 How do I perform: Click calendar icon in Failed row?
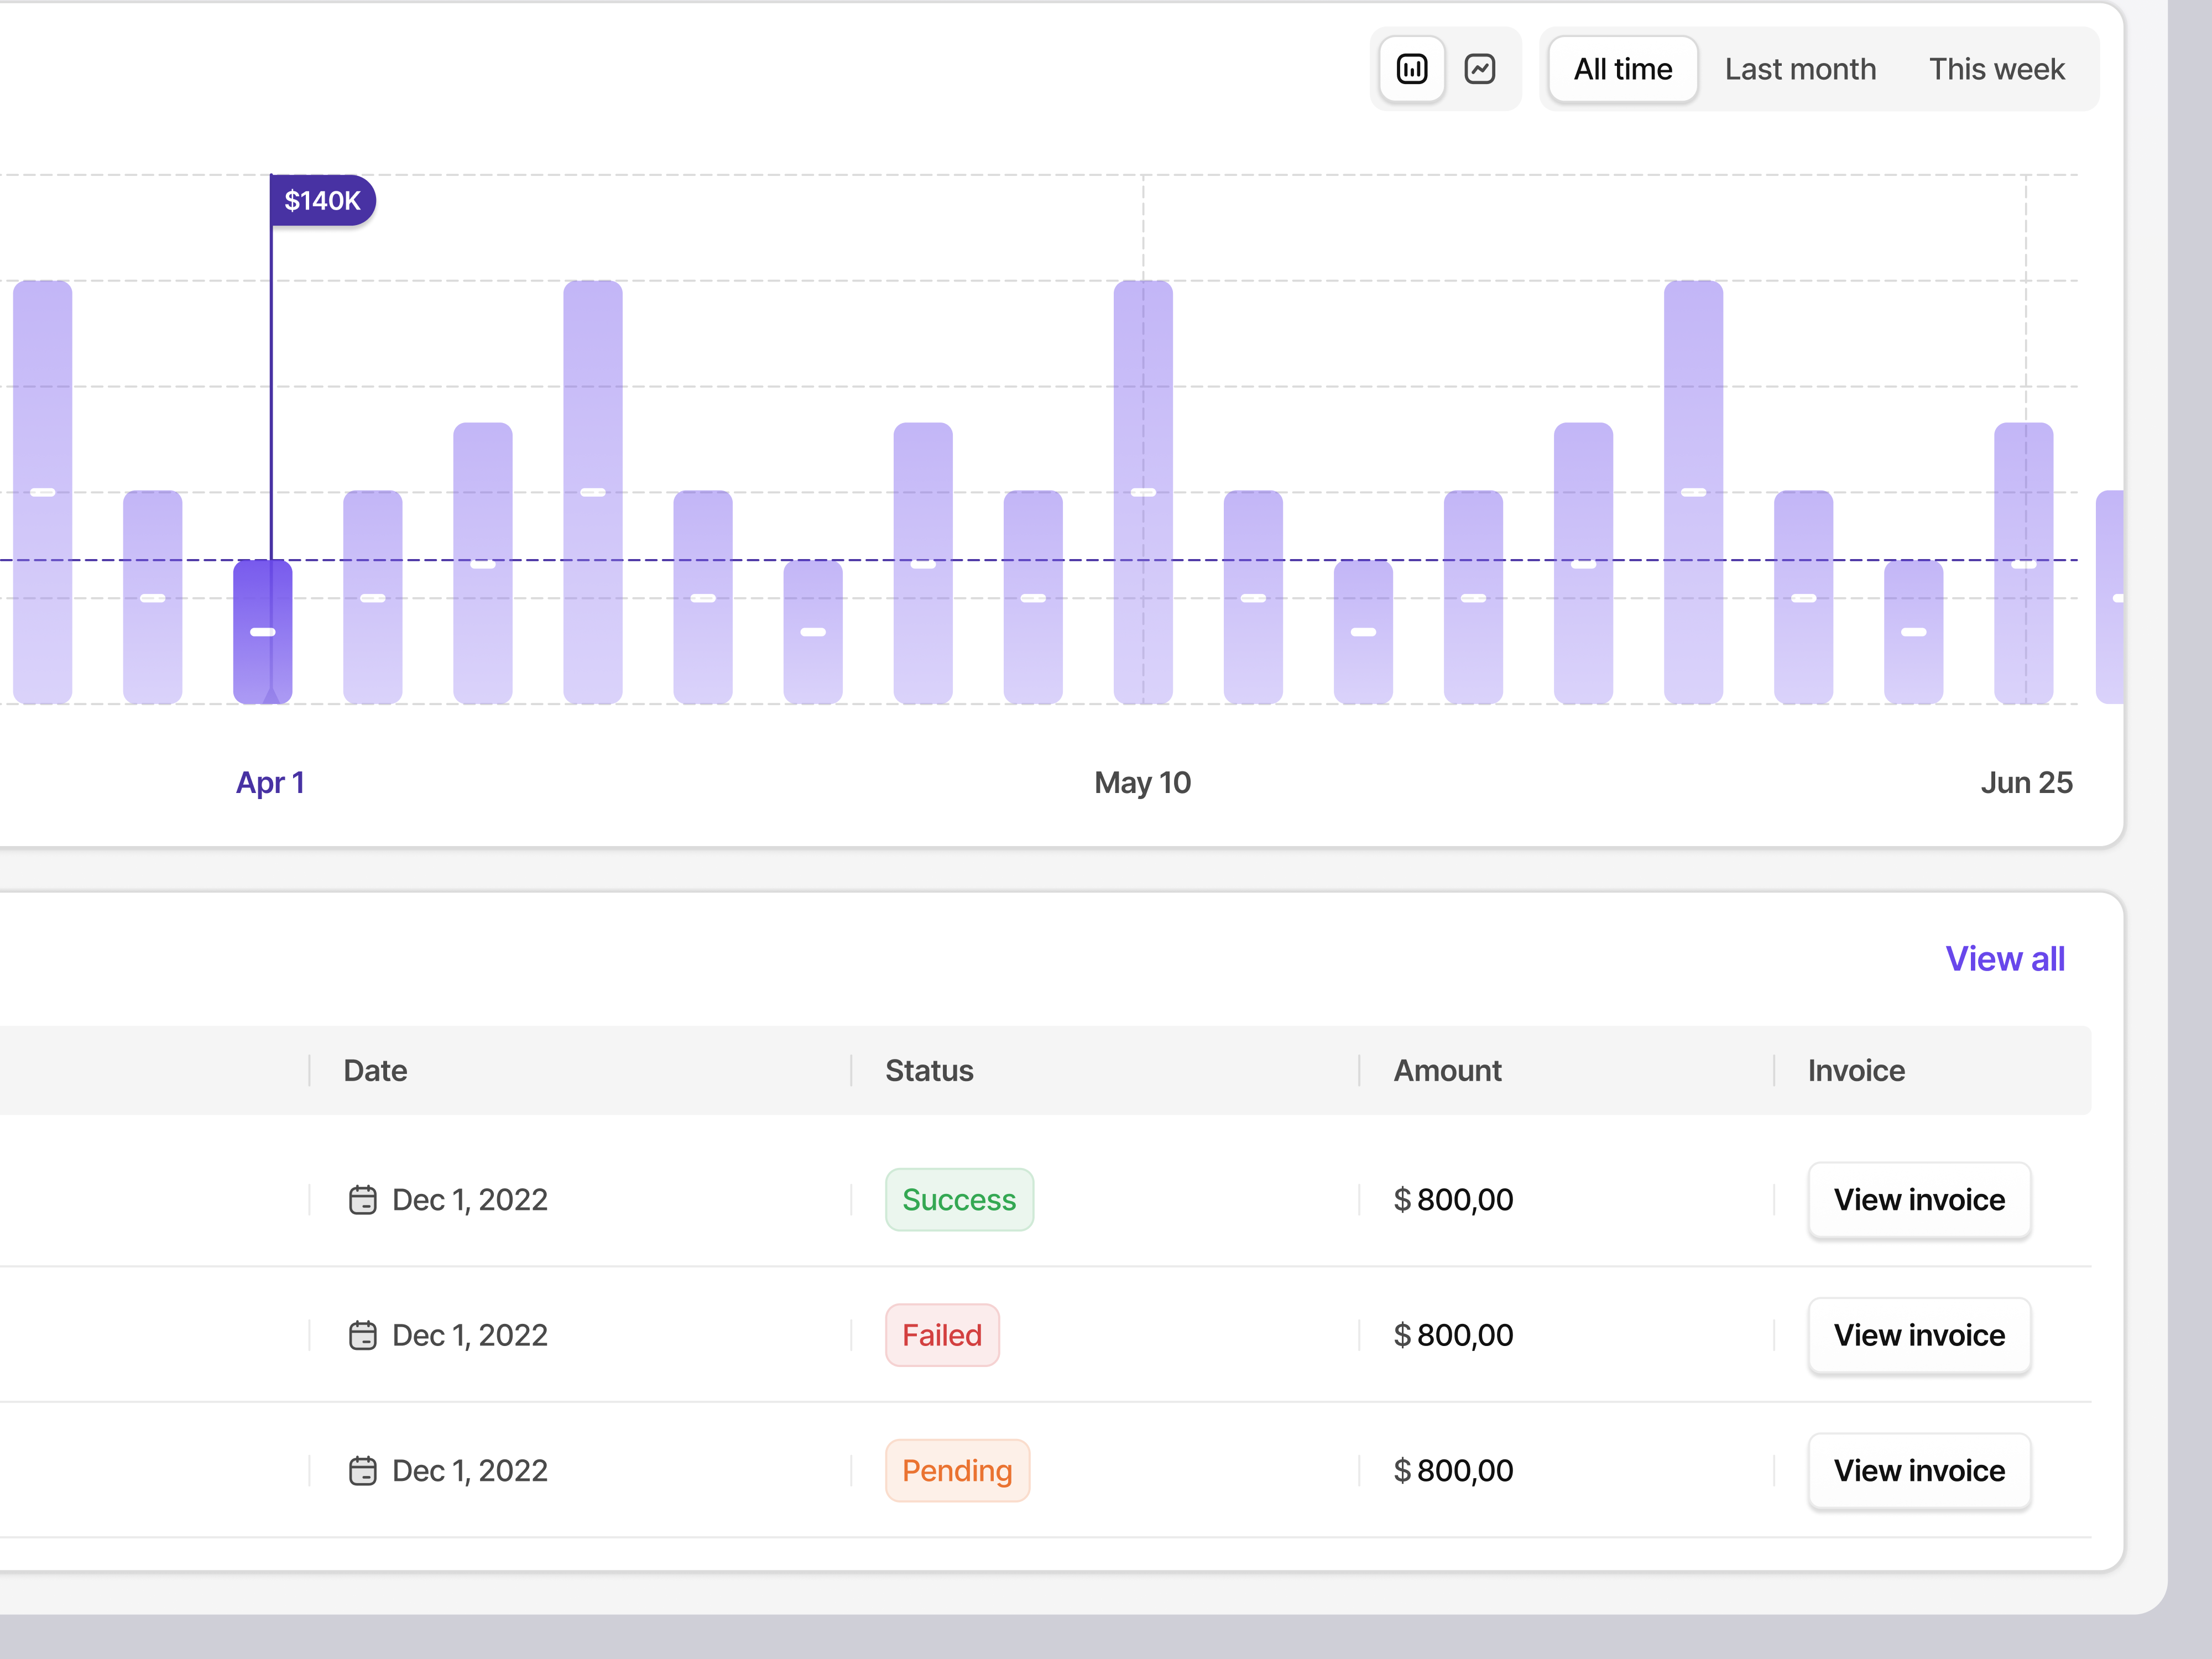click(362, 1335)
